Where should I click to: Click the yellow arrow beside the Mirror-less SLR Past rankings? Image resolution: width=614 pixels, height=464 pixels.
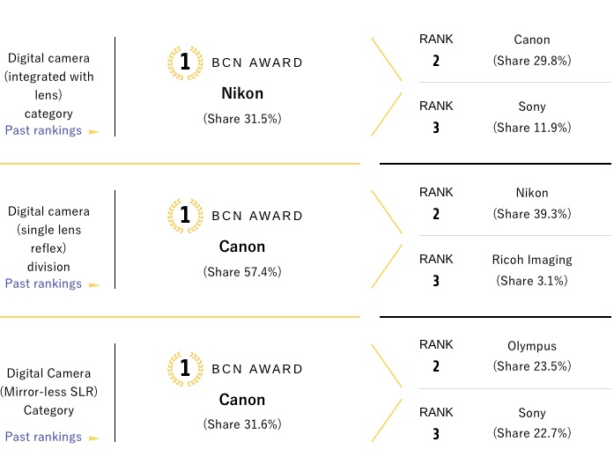coord(94,438)
